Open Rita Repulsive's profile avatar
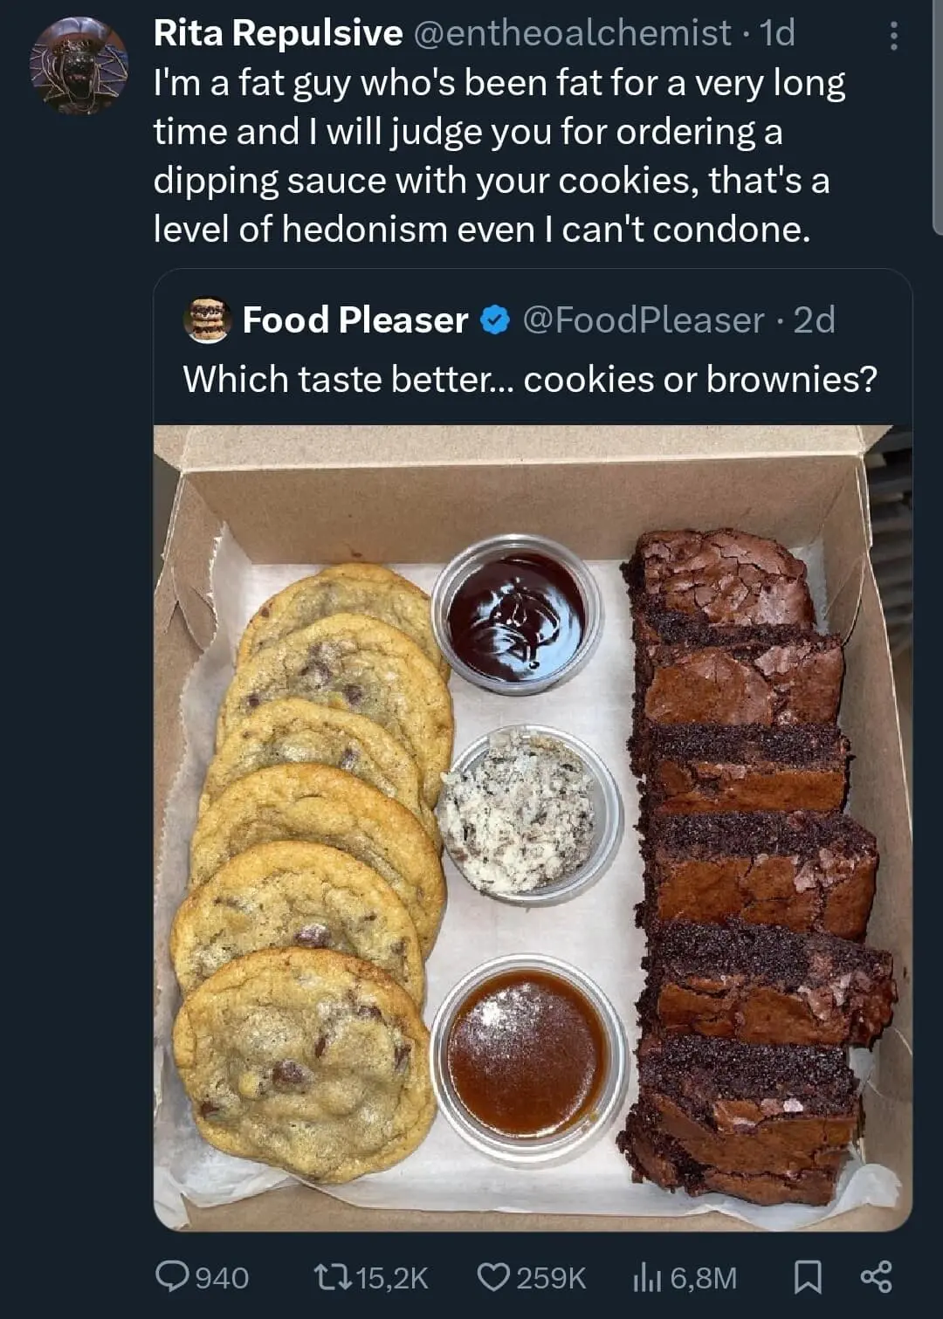This screenshot has height=1319, width=943. tap(79, 65)
